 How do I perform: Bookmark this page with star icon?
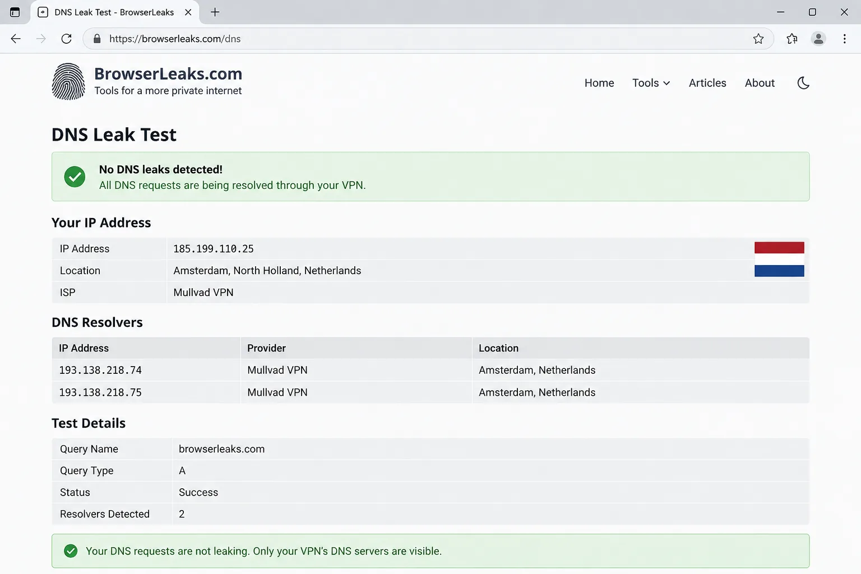pos(758,39)
